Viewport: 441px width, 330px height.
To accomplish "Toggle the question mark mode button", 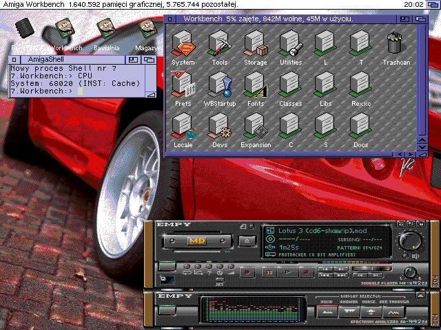I will tap(209, 267).
